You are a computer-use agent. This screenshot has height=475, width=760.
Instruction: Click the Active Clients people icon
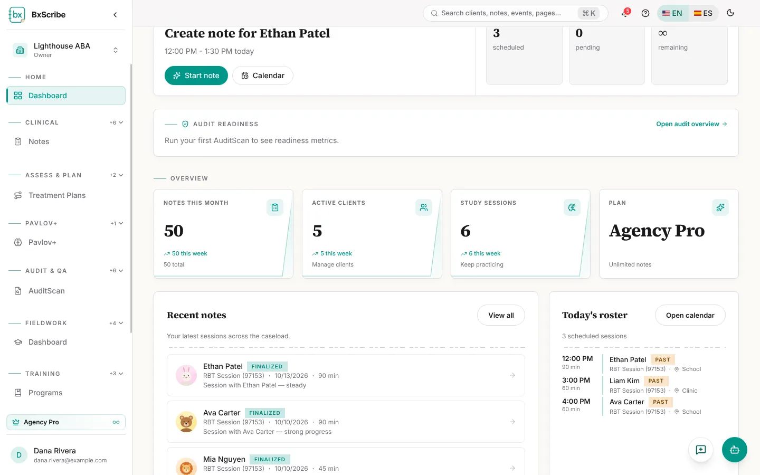(x=424, y=207)
